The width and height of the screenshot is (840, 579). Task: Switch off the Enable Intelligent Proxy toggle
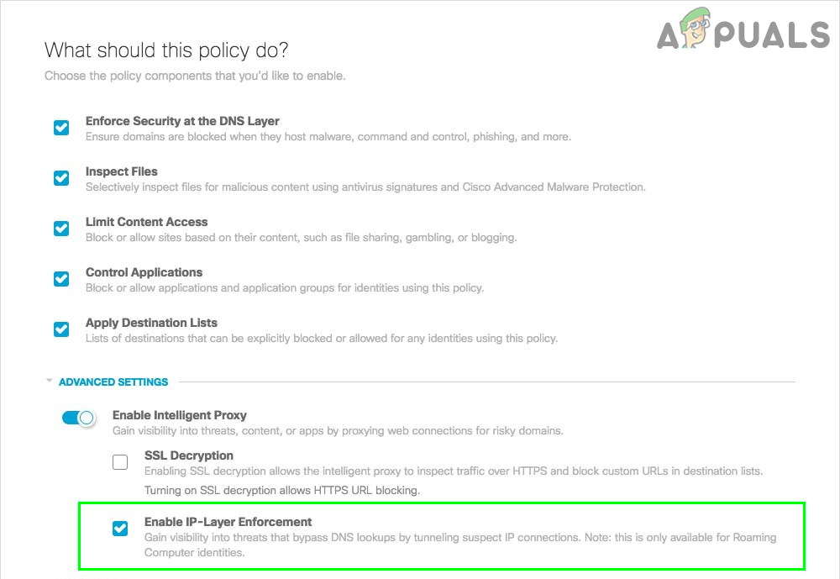coord(81,417)
